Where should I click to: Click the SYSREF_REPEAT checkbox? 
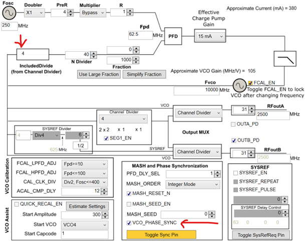pos(235,182)
